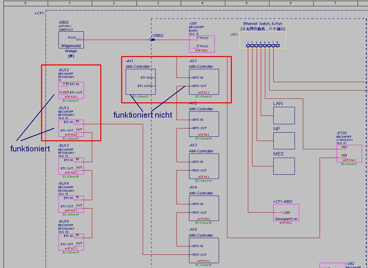Click ETC IN pin of -A15 controller
368x268 pixels.
(x=193, y=246)
